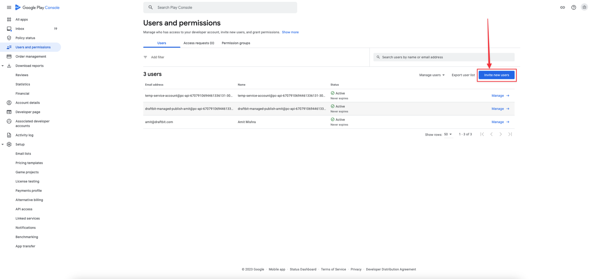Screen dimensions: 593x279
Task: Open the Status Dashboard footer link
Action: coord(303,269)
